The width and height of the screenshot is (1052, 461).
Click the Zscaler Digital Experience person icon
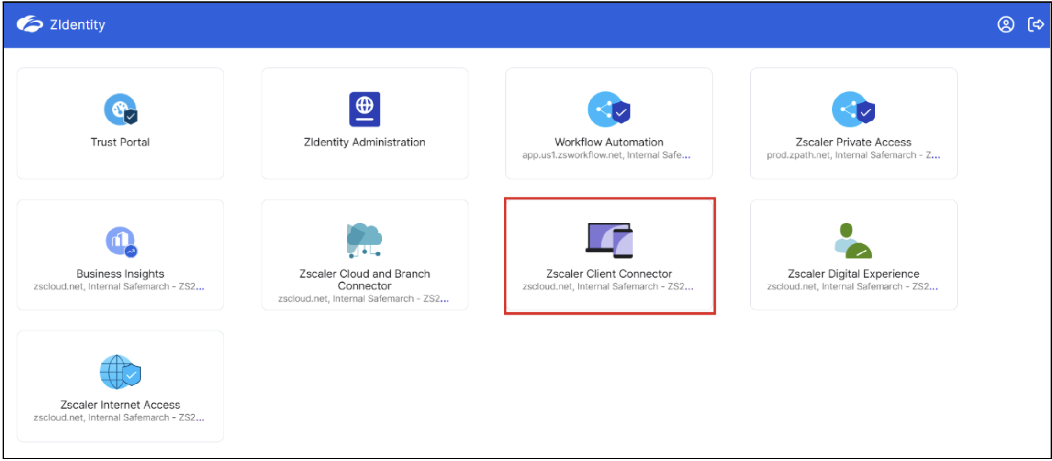(x=853, y=241)
